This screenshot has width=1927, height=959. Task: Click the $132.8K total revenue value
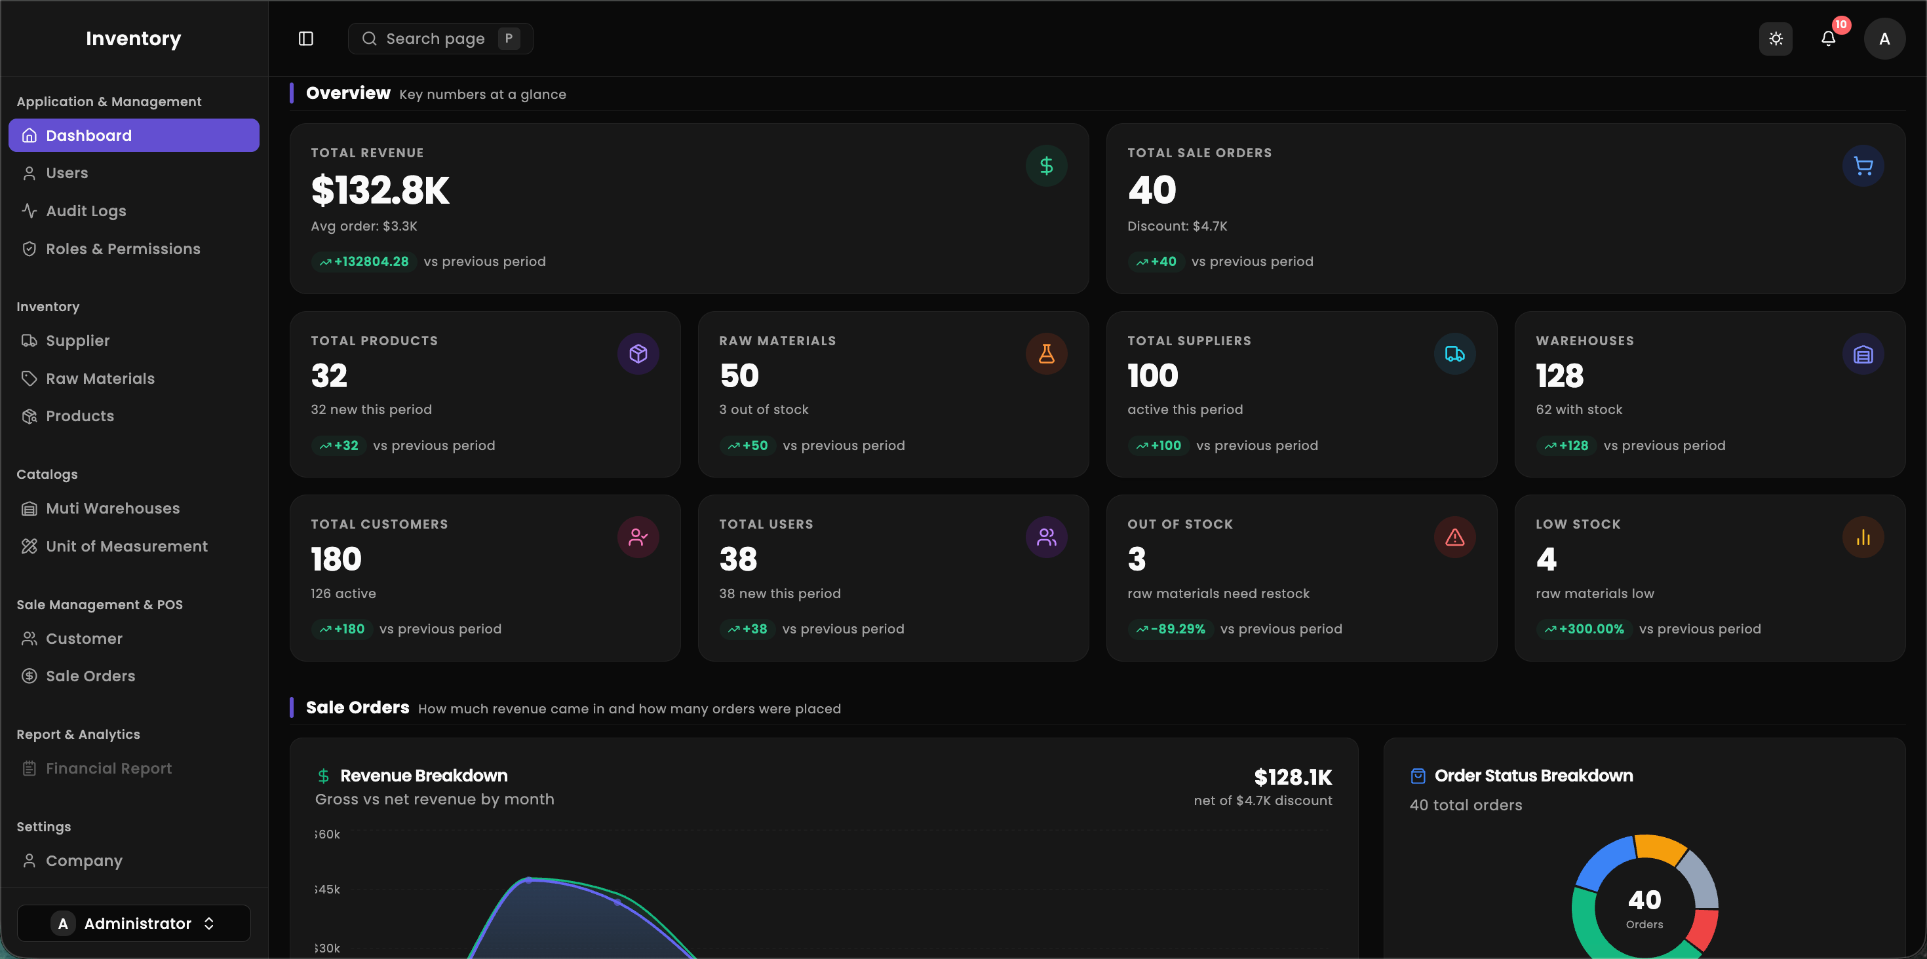[380, 190]
